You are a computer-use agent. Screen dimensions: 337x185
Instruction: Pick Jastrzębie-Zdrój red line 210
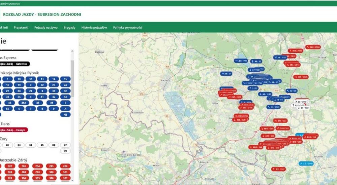(38, 172)
